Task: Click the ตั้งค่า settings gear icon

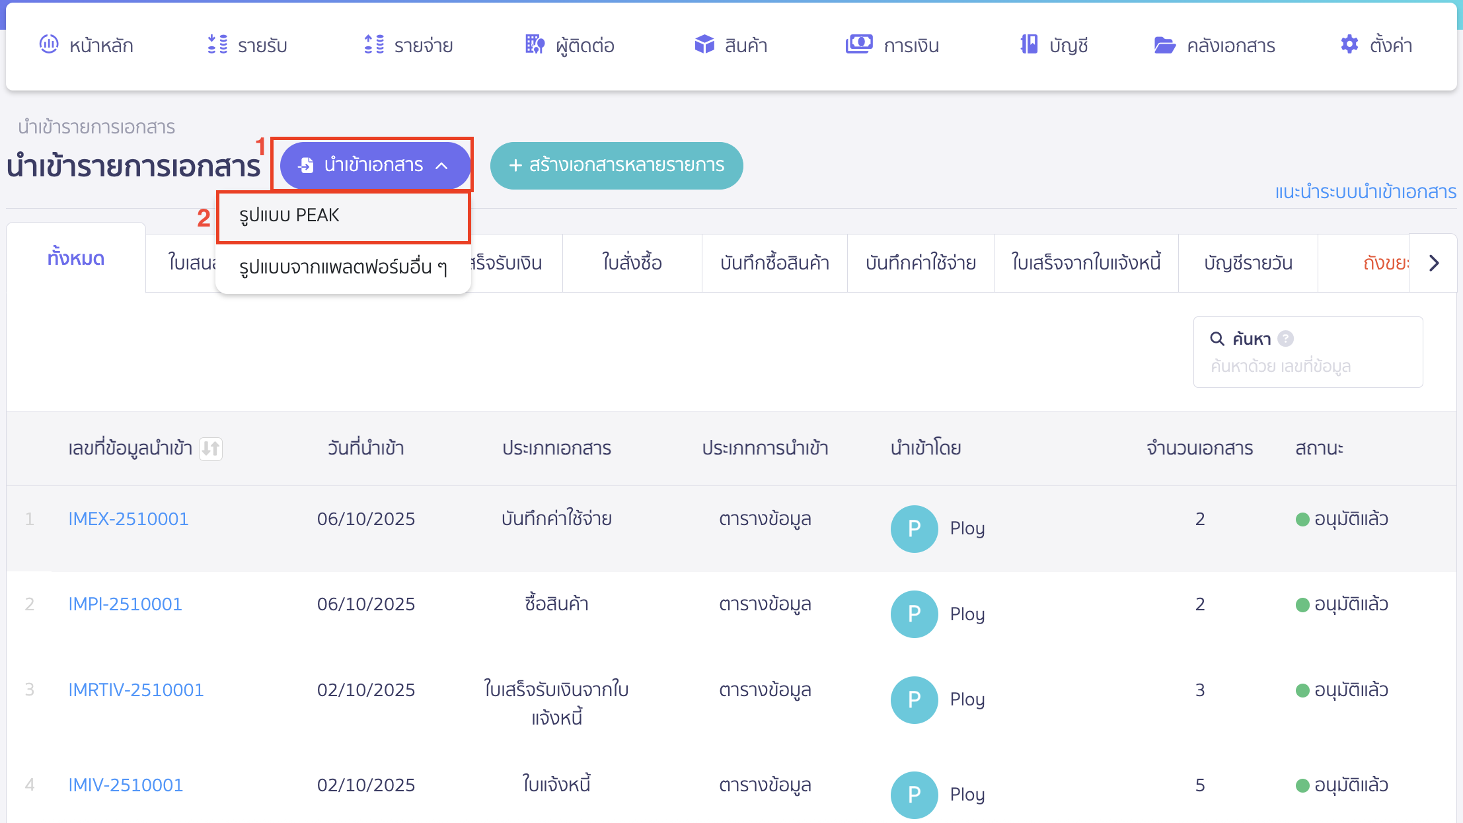Action: pyautogui.click(x=1348, y=45)
